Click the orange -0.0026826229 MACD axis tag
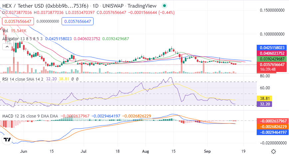The image size is (289, 156). coord(273,126)
